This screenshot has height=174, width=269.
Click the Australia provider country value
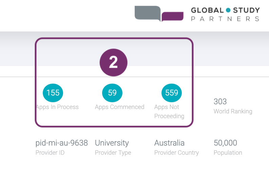pyautogui.click(x=169, y=143)
